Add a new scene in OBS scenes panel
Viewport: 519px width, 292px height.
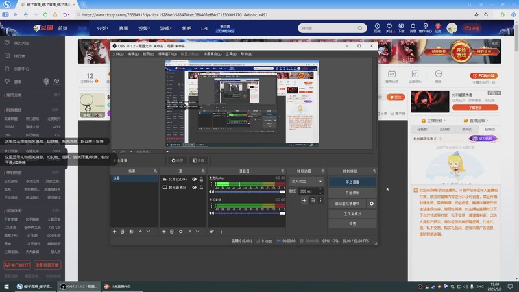(x=115, y=232)
